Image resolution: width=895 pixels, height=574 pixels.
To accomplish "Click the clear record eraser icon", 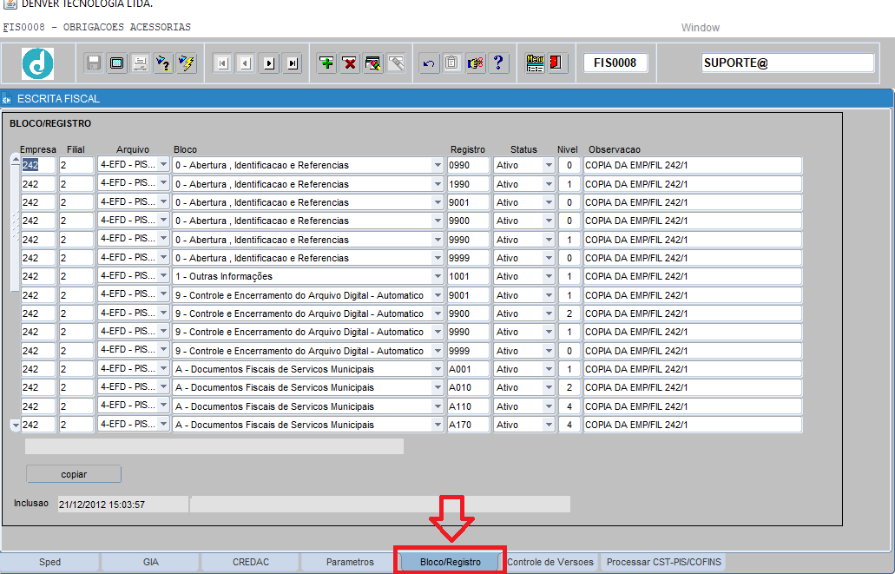I will [x=373, y=63].
